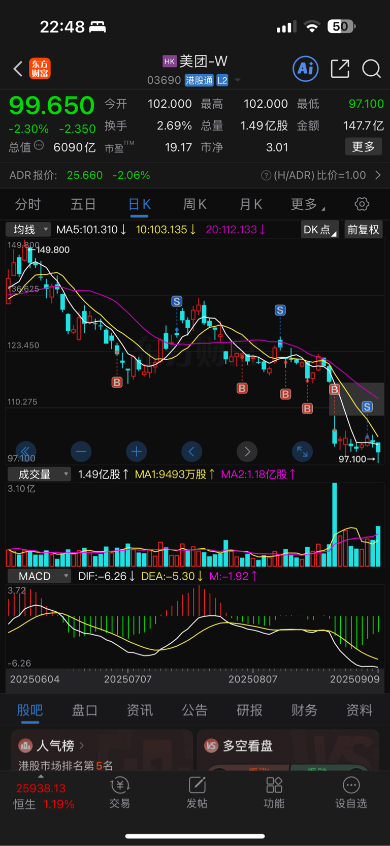The height and width of the screenshot is (846, 390).
Task: Switch to 月K tab
Action: pos(251,204)
